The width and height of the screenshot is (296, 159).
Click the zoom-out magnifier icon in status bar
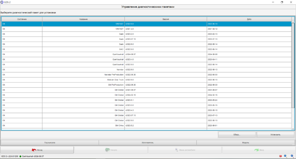tap(286, 156)
